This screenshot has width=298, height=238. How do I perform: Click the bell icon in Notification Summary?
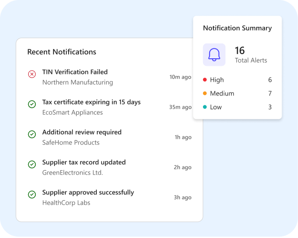[214, 55]
